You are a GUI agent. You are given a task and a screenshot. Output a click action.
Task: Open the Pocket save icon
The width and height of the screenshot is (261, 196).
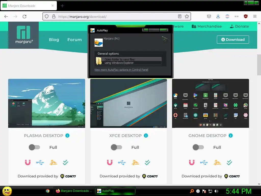click(x=209, y=16)
